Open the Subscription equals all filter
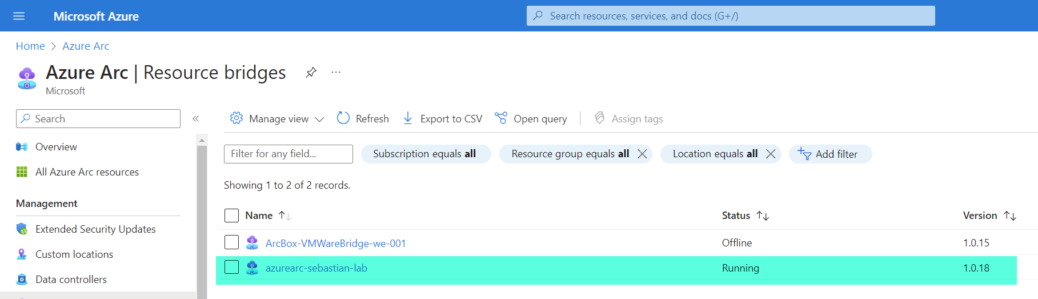The width and height of the screenshot is (1038, 299). tap(424, 154)
